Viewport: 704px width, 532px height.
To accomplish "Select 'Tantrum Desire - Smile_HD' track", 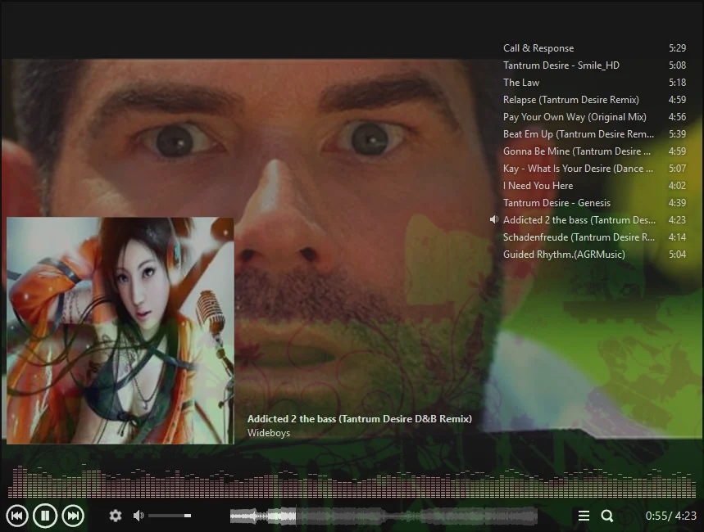I will pos(594,65).
